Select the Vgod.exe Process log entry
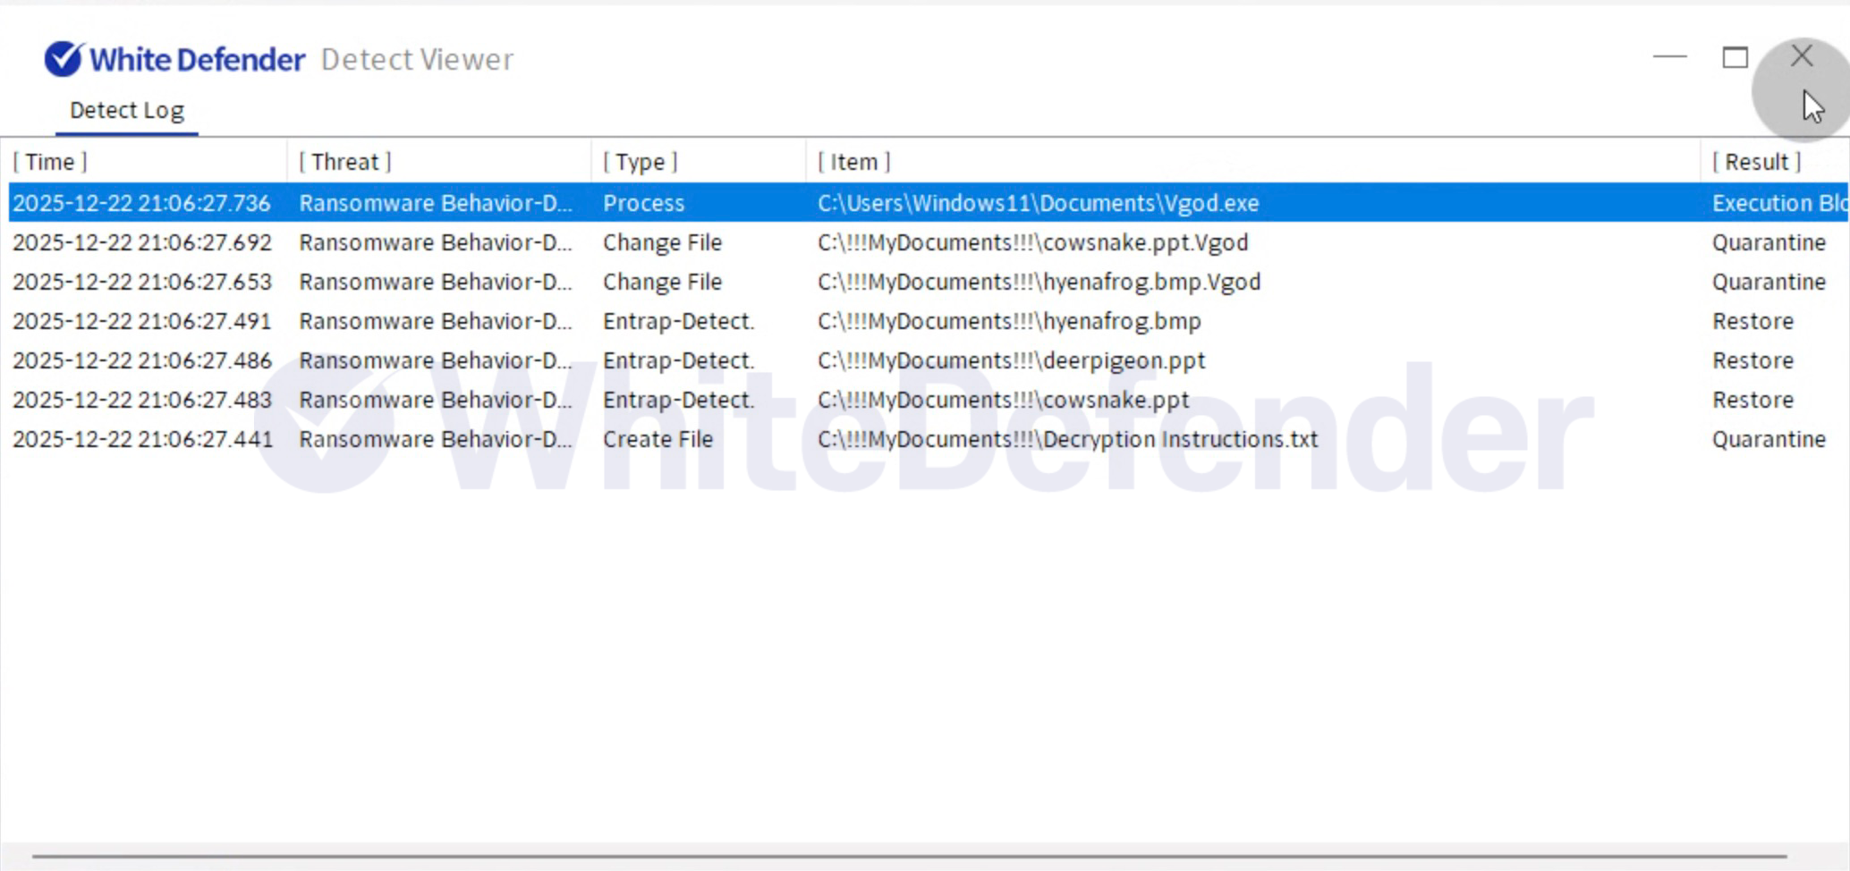 click(x=1038, y=203)
